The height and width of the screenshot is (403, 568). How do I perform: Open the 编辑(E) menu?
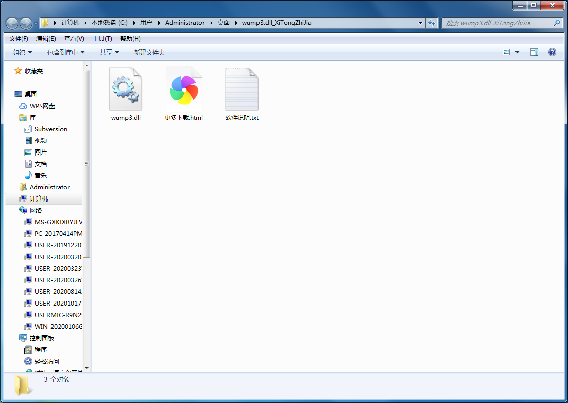tap(46, 39)
